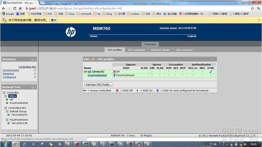Viewport: 262px width, 147px height.
Task: Open Chrome wrench settings menu
Action: tap(258, 8)
